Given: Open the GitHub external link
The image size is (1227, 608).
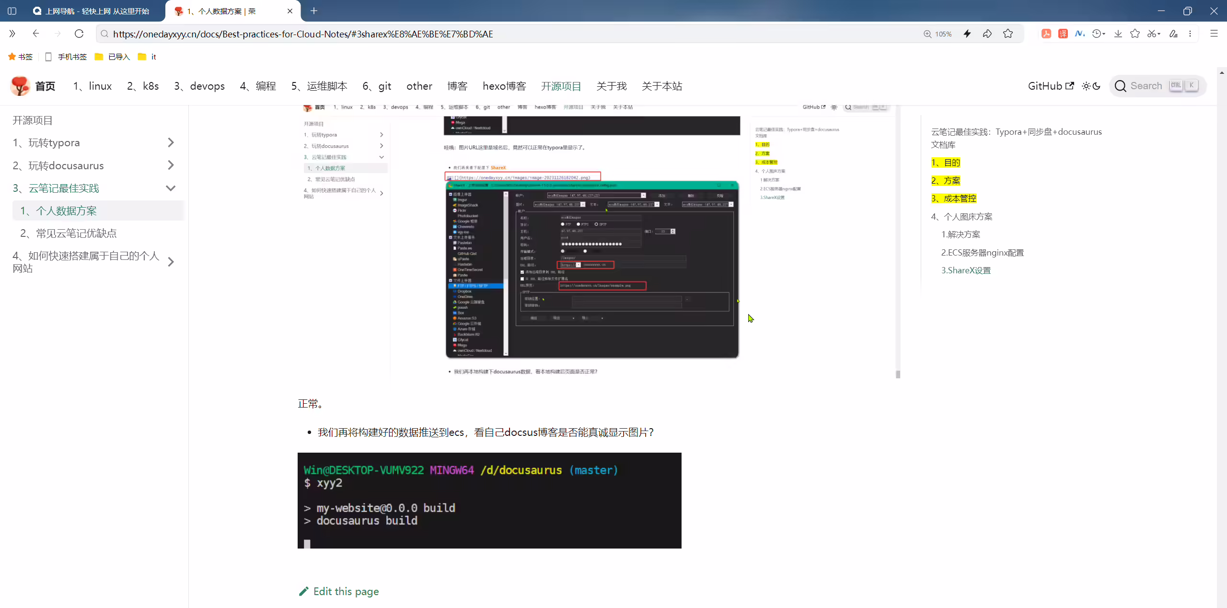Looking at the screenshot, I should point(1051,86).
